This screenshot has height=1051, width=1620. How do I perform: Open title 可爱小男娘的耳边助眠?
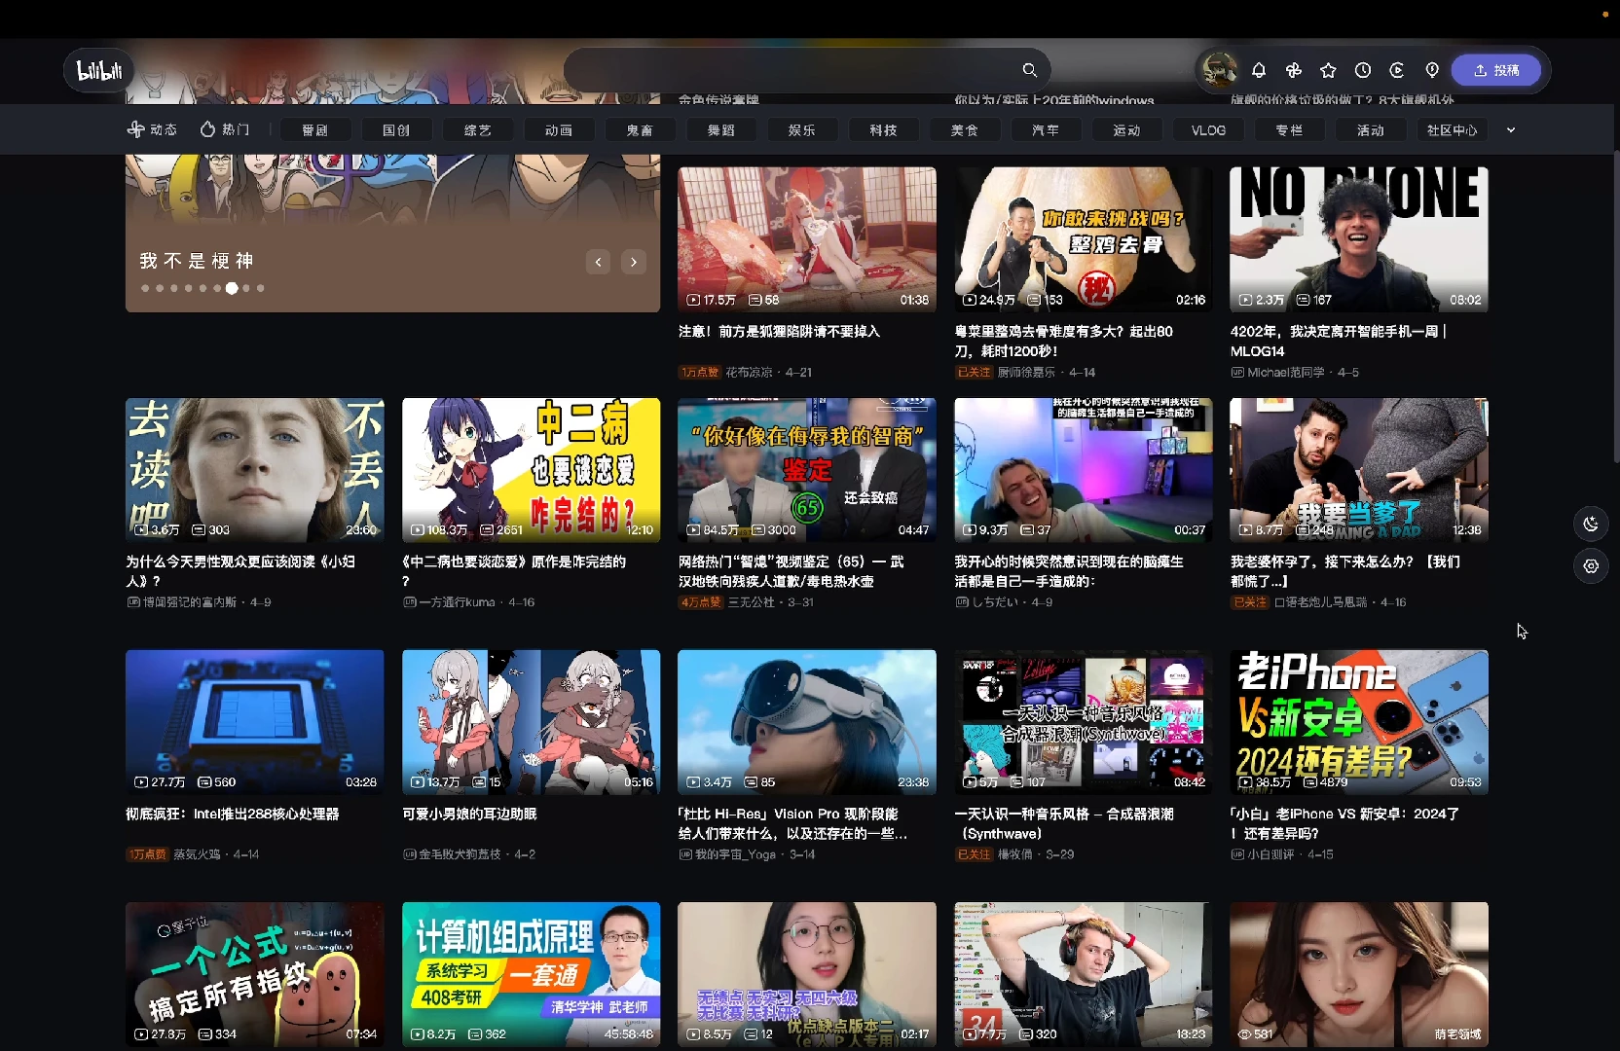click(x=469, y=815)
